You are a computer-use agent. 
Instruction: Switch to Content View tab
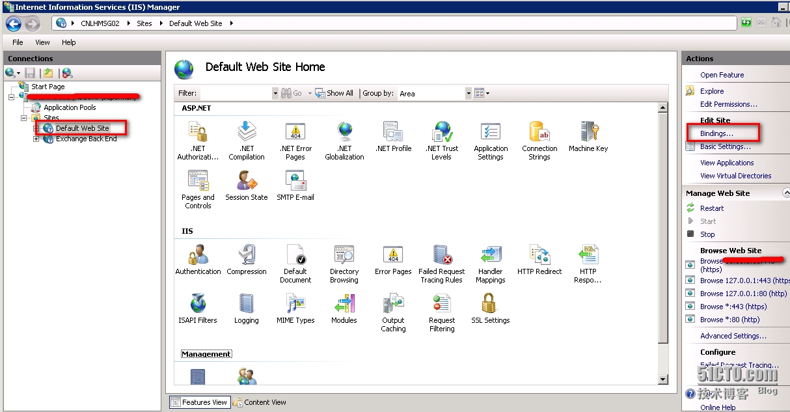[x=260, y=402]
